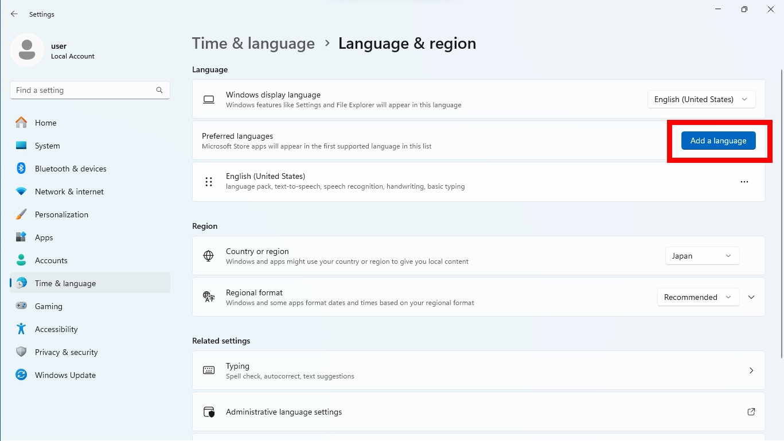Viewport: 784px width, 441px height.
Task: Click the keyboard icon beside Typing
Action: (209, 370)
